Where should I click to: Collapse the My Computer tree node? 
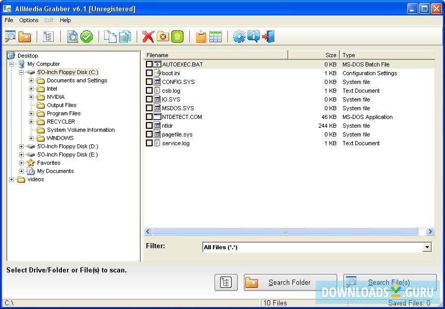pyautogui.click(x=12, y=64)
